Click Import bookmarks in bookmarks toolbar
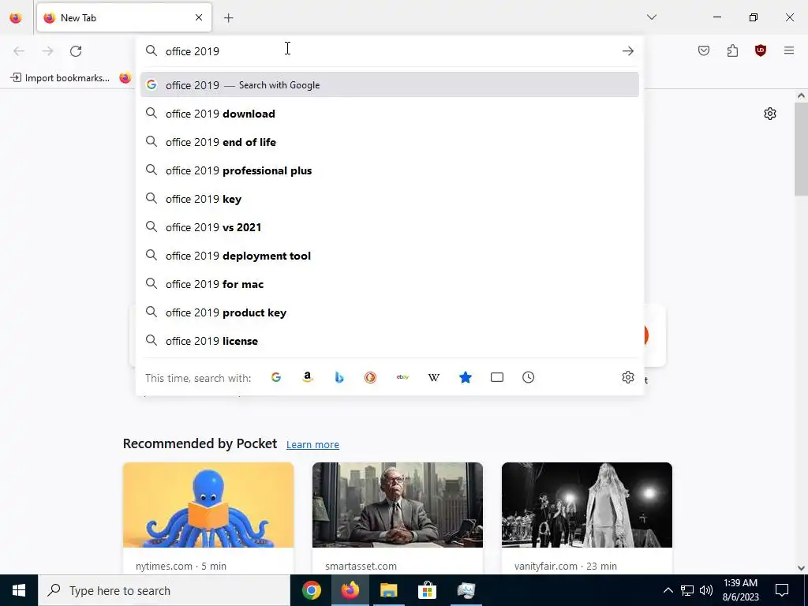 pyautogui.click(x=60, y=78)
